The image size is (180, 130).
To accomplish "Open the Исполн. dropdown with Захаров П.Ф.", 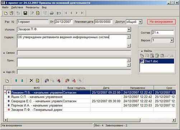I will pyautogui.click(x=129, y=29).
